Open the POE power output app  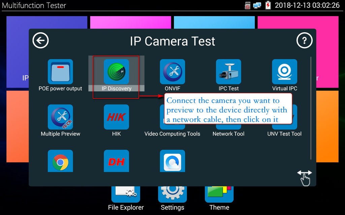click(60, 72)
